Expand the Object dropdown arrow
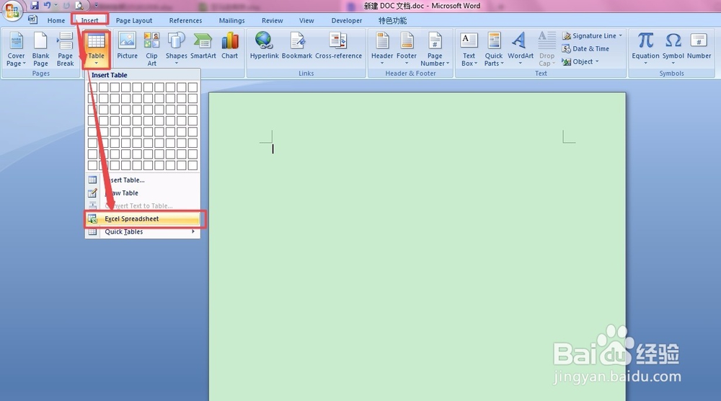This screenshot has width=721, height=401. pyautogui.click(x=597, y=61)
